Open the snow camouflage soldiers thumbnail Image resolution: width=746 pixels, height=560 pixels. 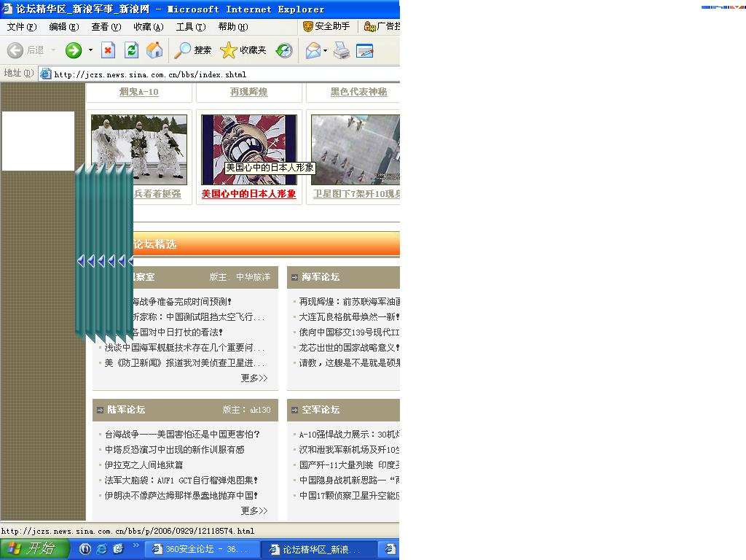tap(139, 149)
